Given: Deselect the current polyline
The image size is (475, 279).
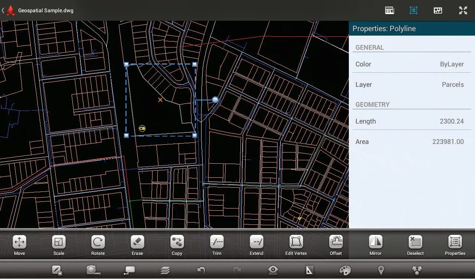Looking at the screenshot, I should tap(415, 245).
